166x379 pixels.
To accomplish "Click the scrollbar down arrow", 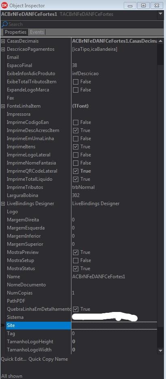I will click(160, 351).
